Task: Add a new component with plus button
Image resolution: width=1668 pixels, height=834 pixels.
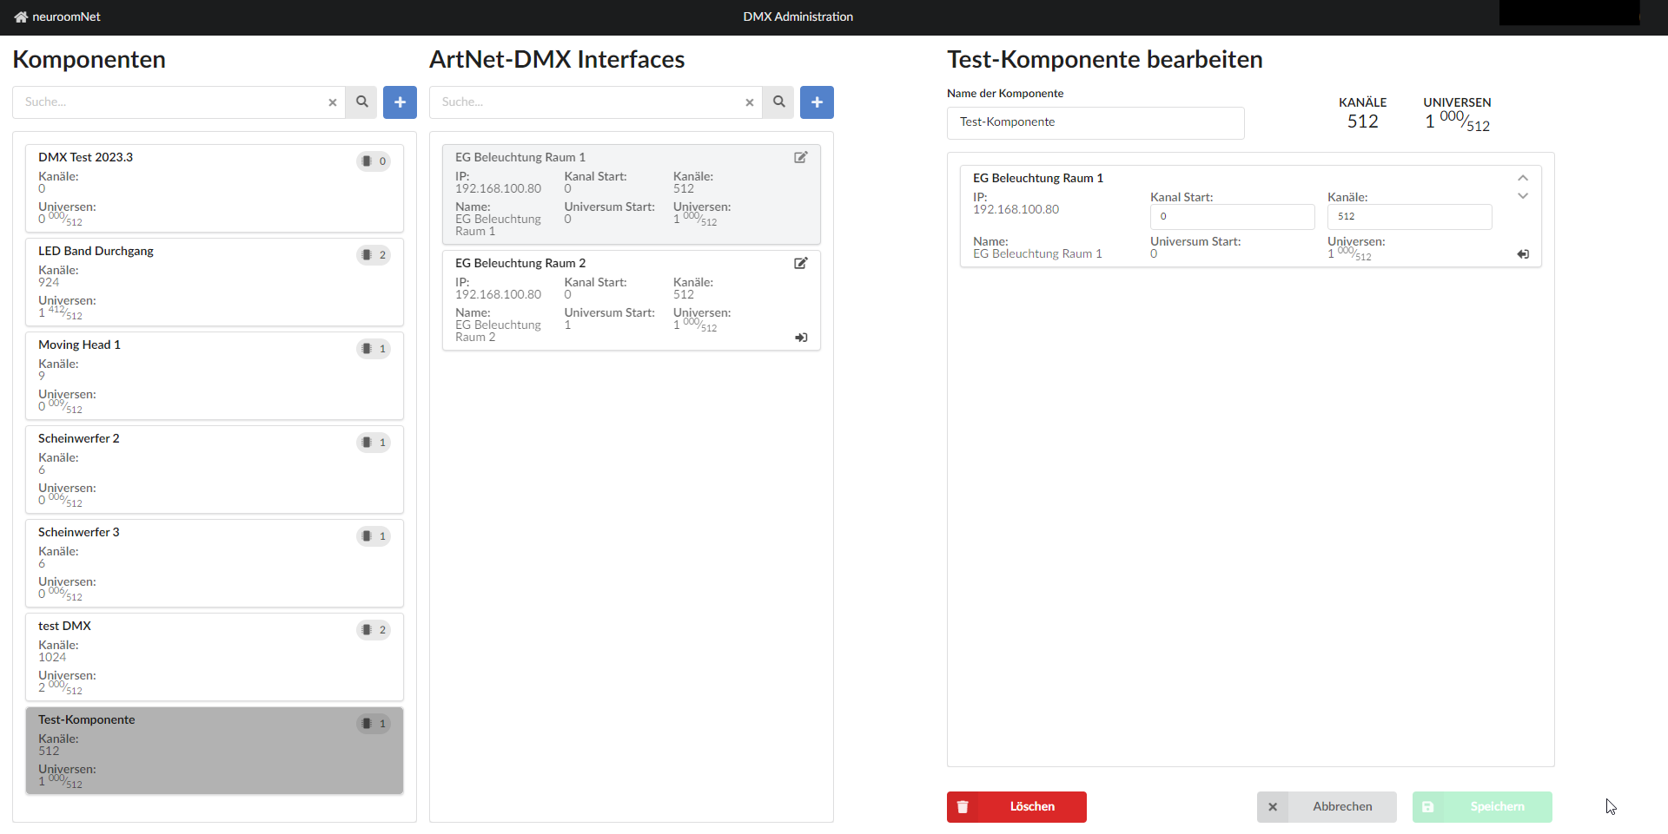Action: click(400, 102)
